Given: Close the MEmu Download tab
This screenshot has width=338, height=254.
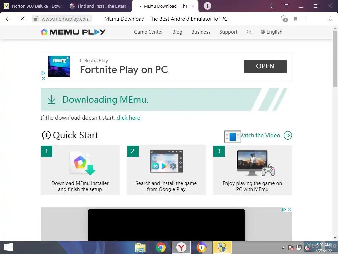Looking at the screenshot, I should [x=193, y=6].
